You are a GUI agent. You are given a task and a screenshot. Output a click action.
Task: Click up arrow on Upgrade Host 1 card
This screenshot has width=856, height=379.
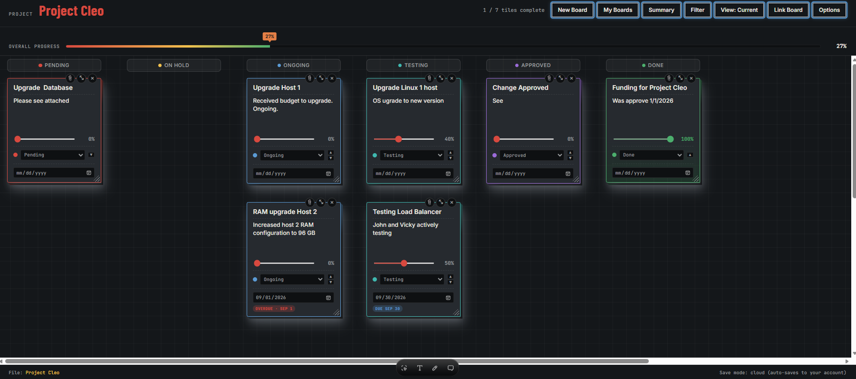(331, 153)
